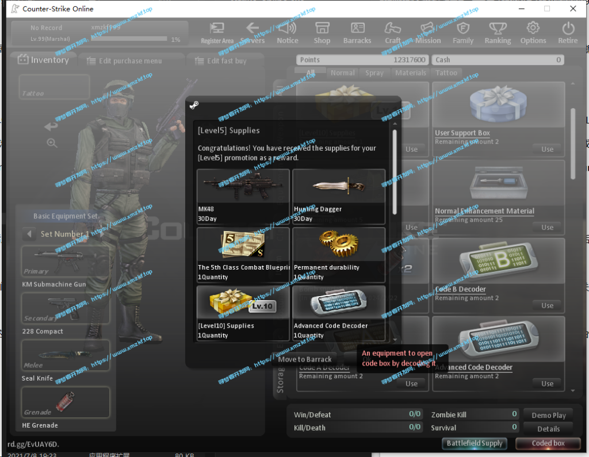Click the rotate arrow beside character model

tap(51, 126)
